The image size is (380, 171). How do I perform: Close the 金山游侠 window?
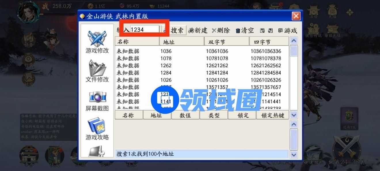click(296, 16)
